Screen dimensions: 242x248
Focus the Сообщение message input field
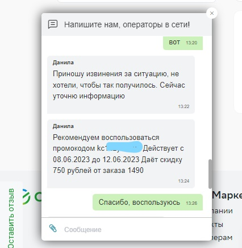(x=132, y=230)
